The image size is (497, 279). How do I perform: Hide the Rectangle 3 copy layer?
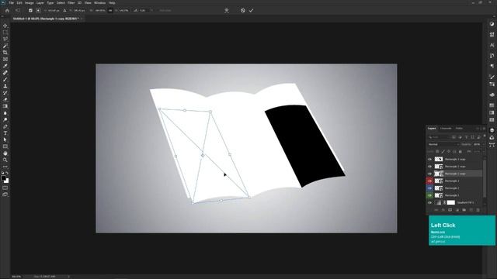429,159
